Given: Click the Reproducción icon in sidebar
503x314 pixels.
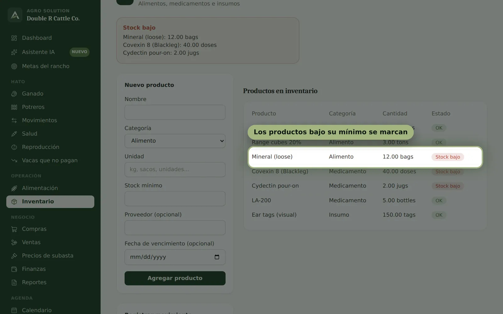Looking at the screenshot, I should coord(14,147).
